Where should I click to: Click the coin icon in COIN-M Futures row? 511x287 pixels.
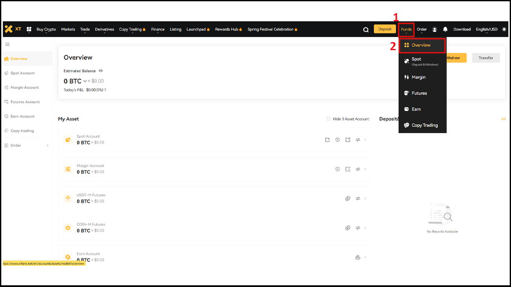pyautogui.click(x=348, y=227)
